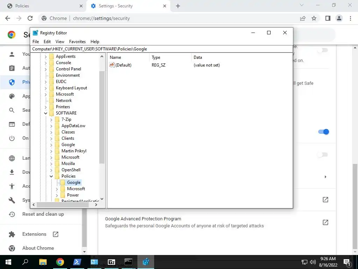Open the Favorites menu in Registry Editor
Viewport: 358px width, 269px height.
pyautogui.click(x=77, y=42)
